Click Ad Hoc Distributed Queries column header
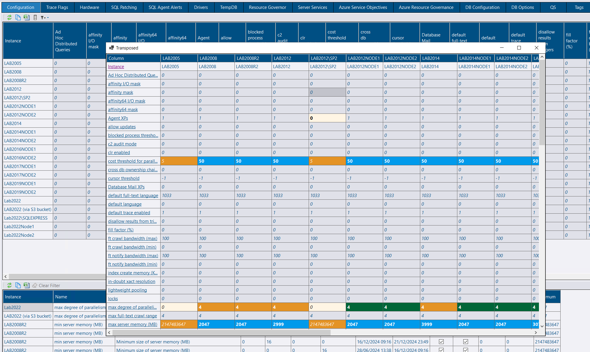Image resolution: width=590 pixels, height=352 pixels. coord(69,41)
